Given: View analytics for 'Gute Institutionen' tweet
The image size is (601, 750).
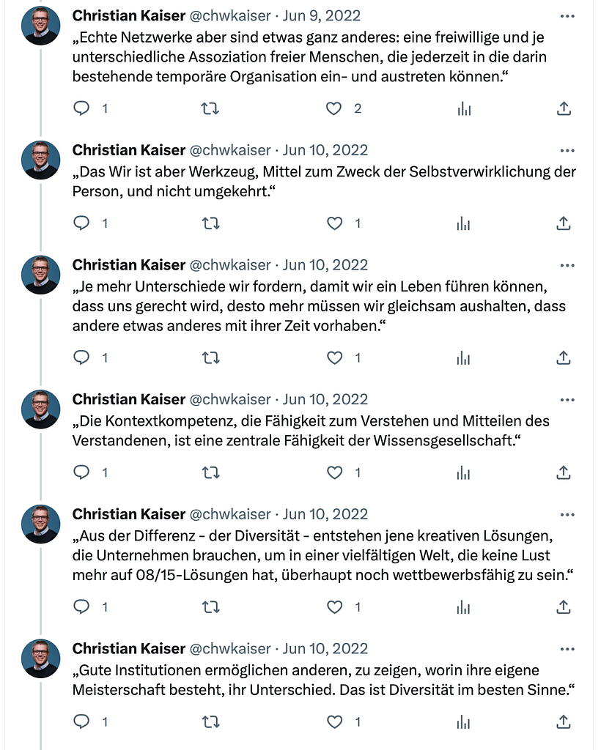Looking at the screenshot, I should point(463,721).
